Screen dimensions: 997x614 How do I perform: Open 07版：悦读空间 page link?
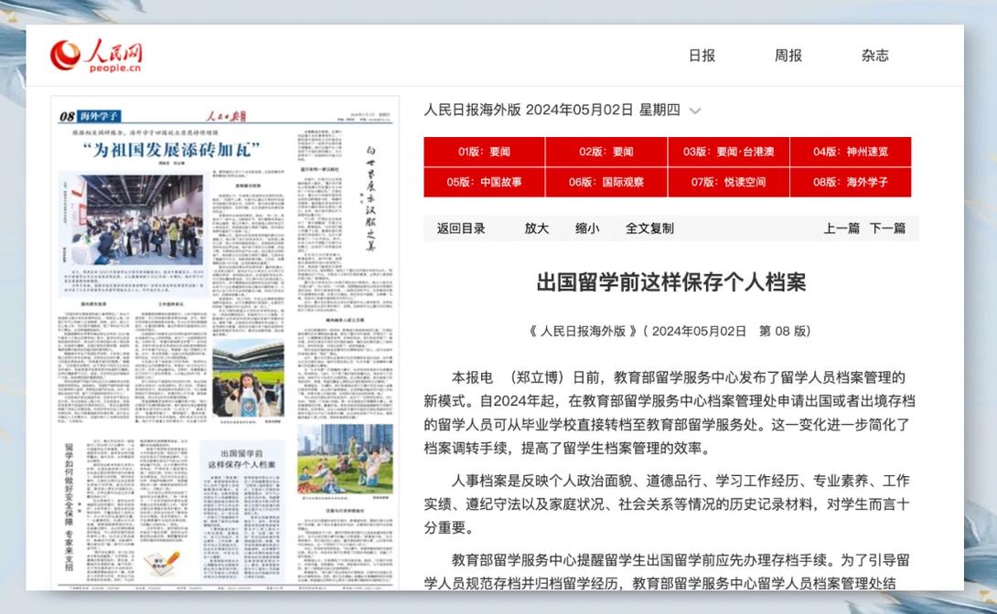728,182
